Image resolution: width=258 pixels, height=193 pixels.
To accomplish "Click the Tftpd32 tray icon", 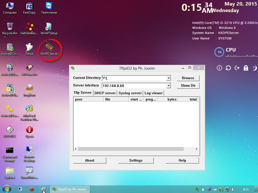I will pos(197,189).
